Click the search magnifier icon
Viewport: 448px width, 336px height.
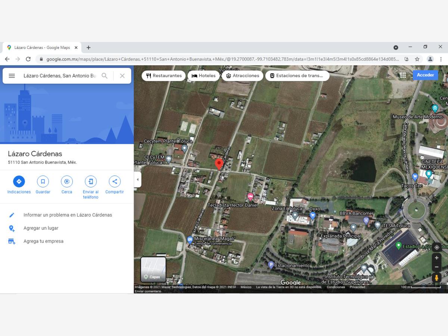click(105, 76)
